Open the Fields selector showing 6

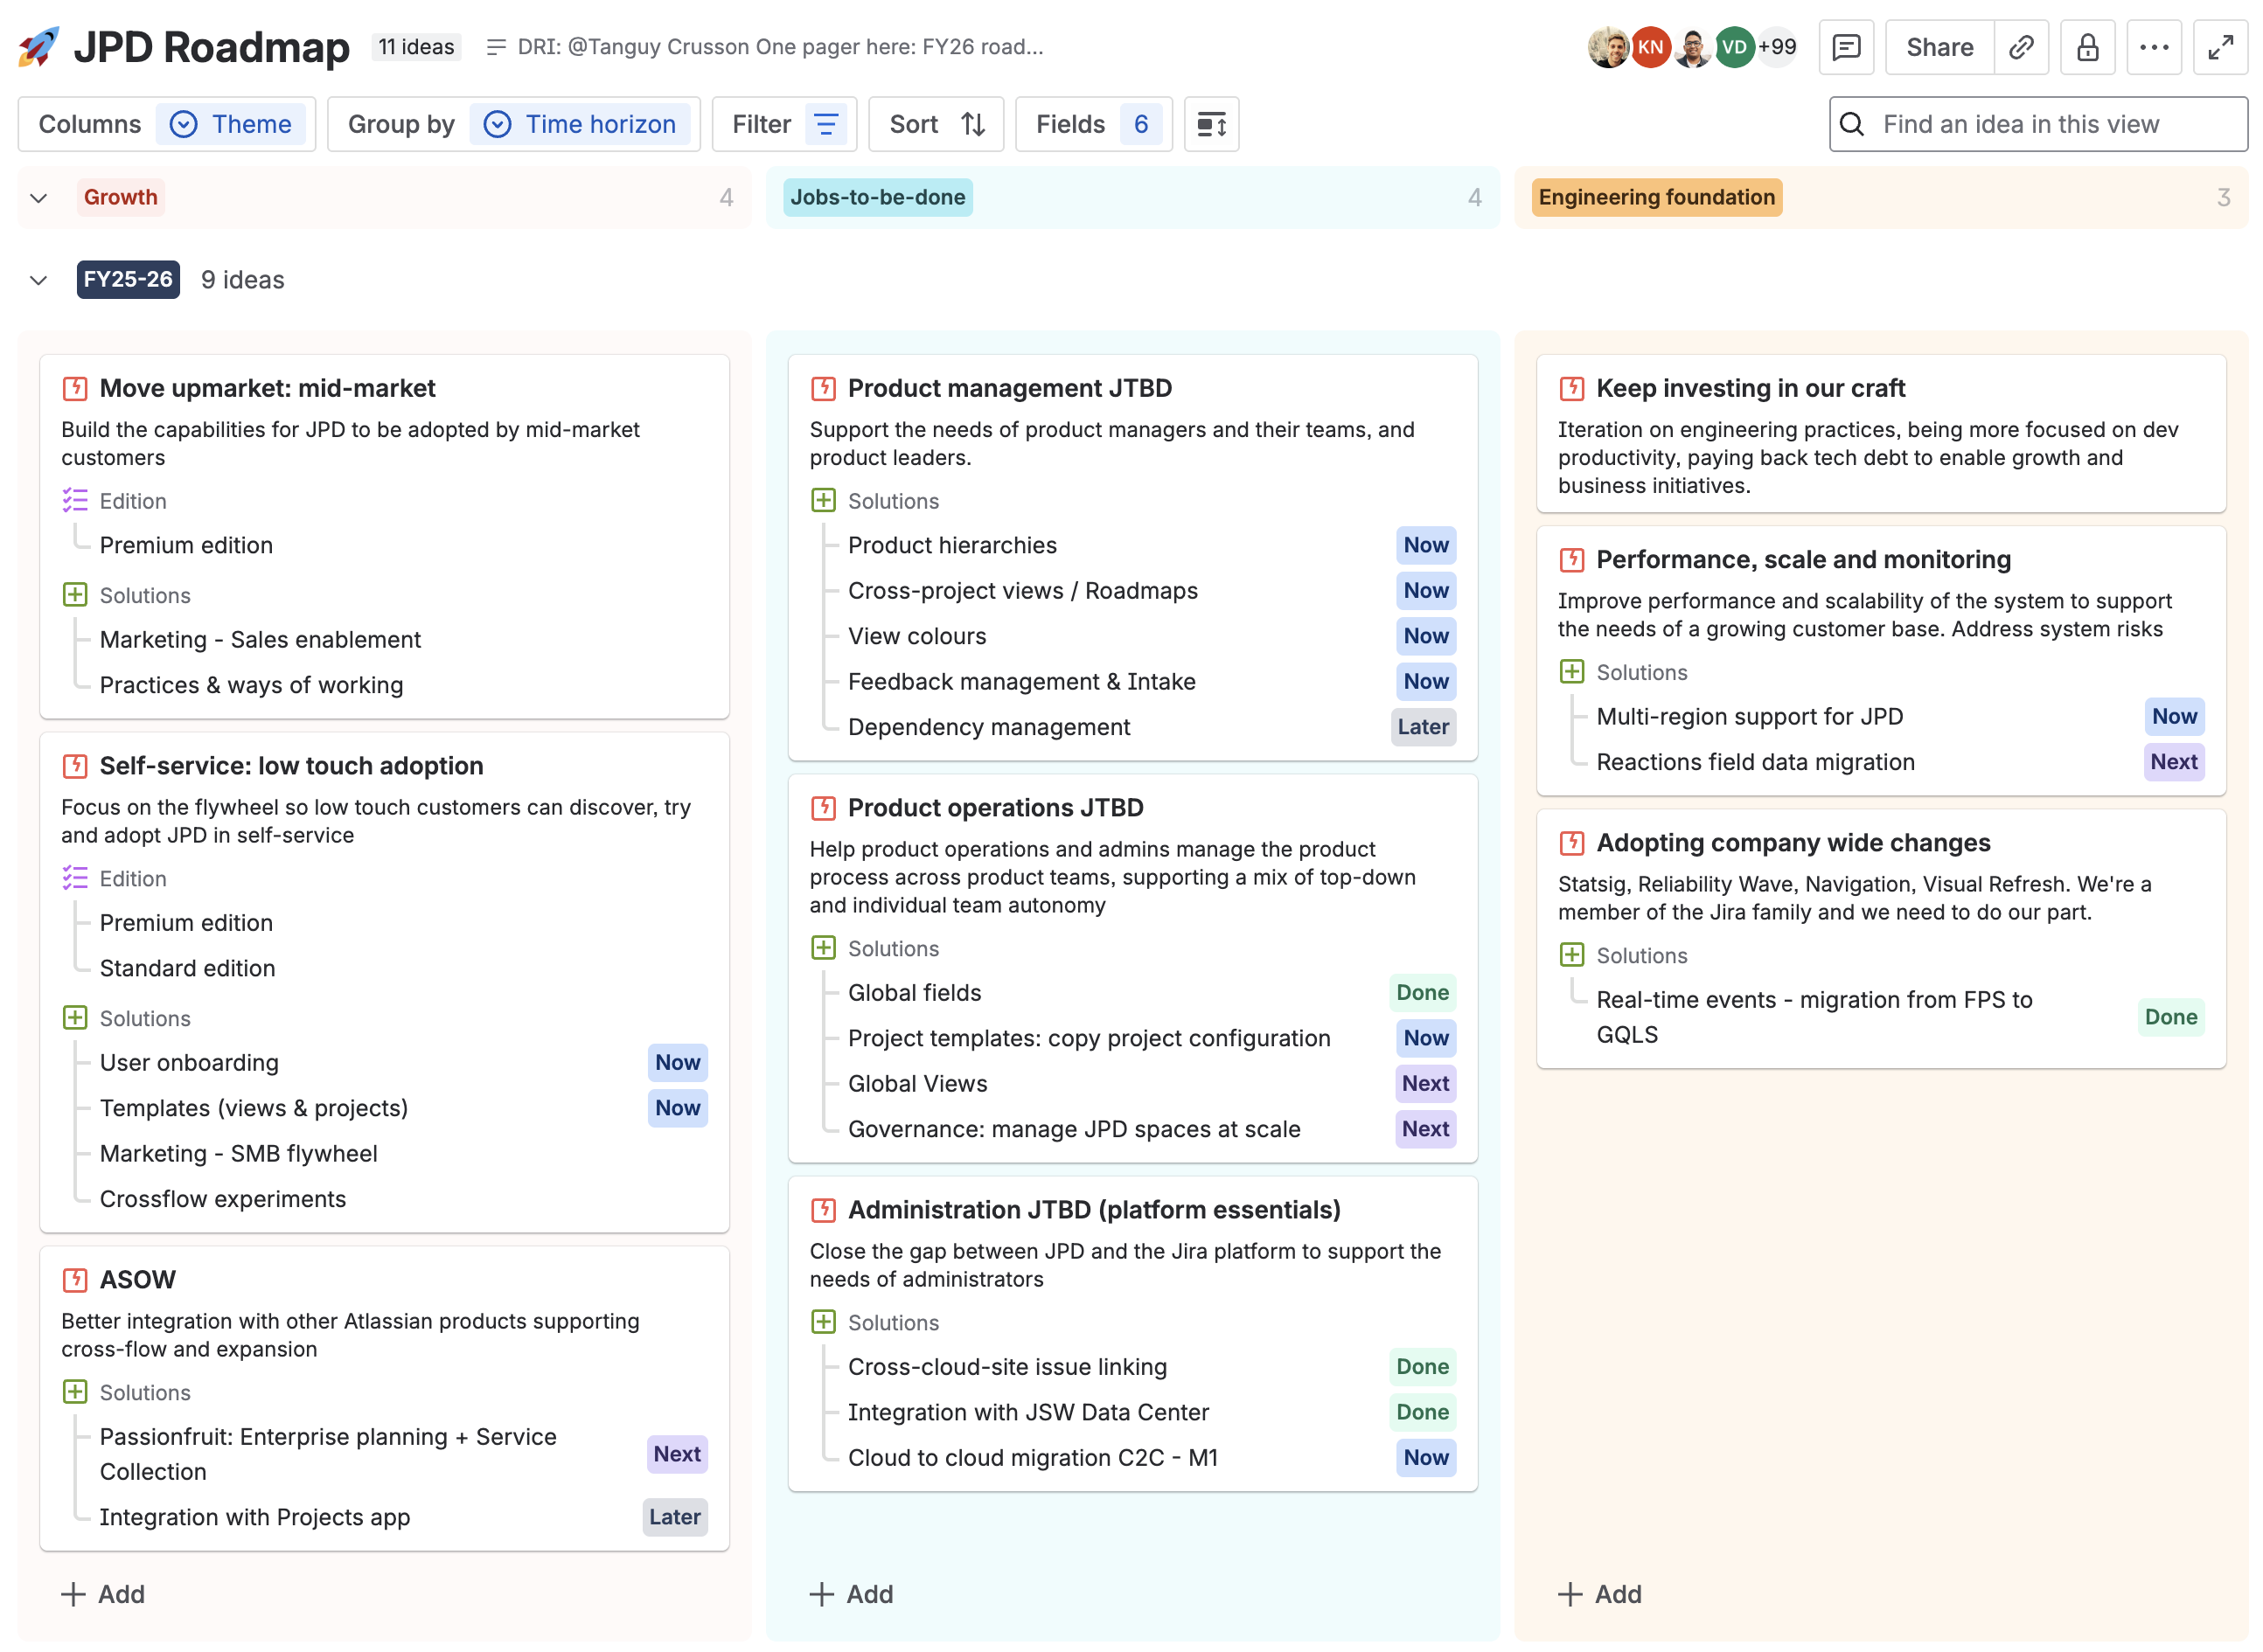click(1094, 124)
